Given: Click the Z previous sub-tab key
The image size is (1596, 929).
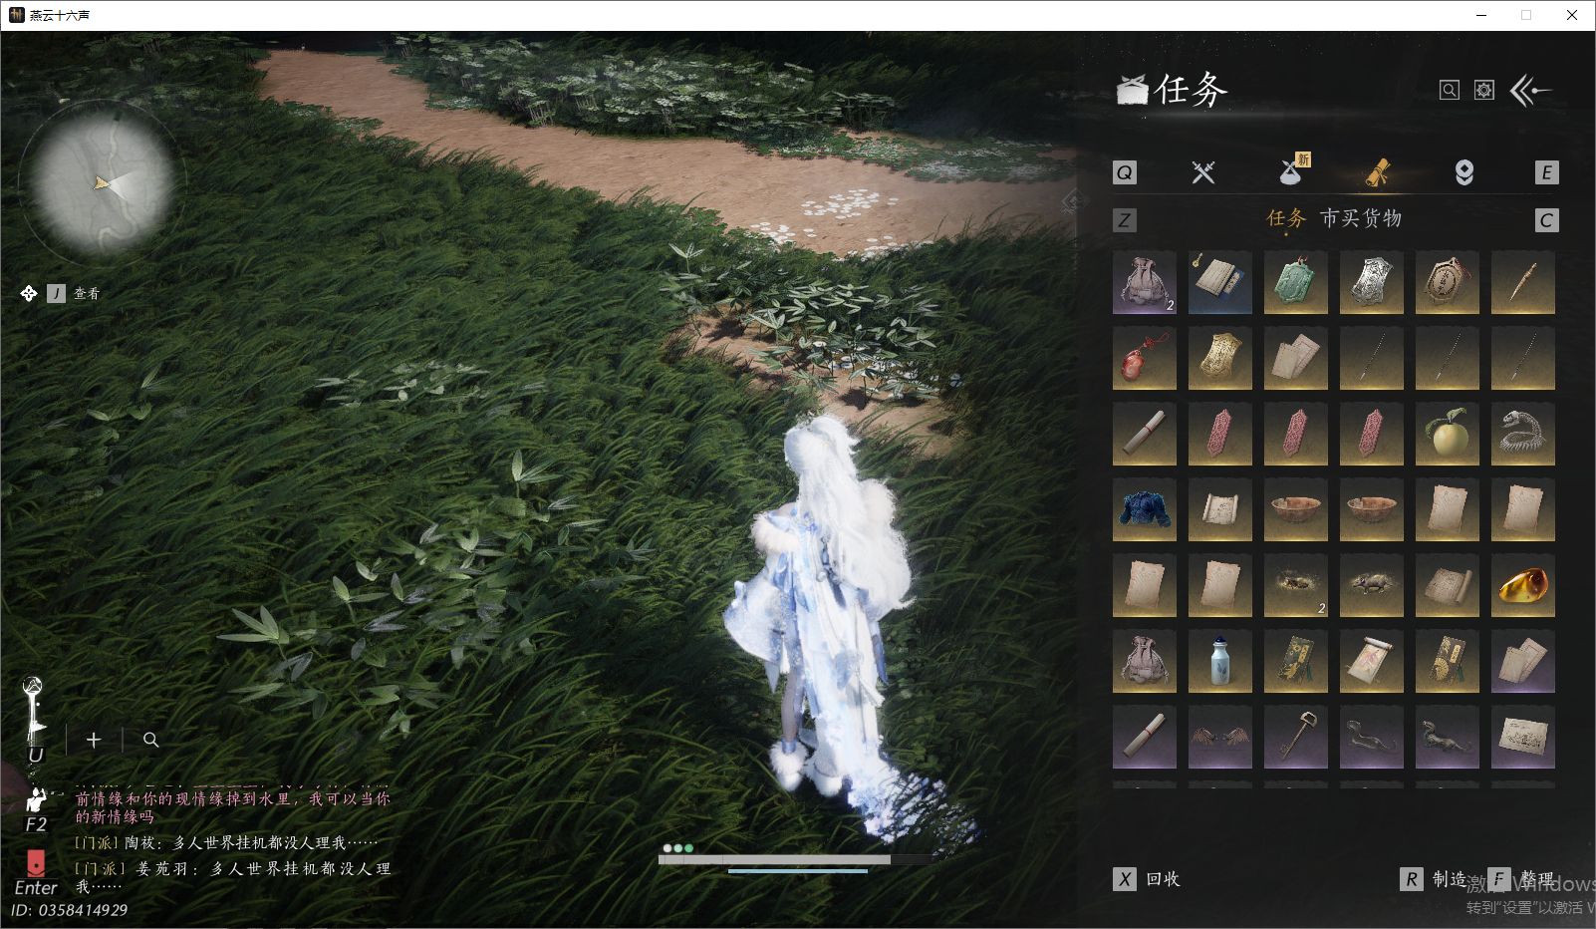Looking at the screenshot, I should click(1124, 220).
